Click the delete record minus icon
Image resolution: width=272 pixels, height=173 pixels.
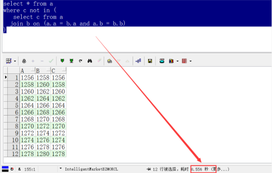tap(42, 61)
